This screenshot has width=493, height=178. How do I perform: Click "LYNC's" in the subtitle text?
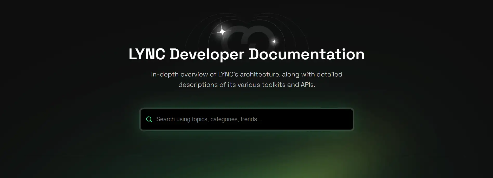[x=228, y=74]
